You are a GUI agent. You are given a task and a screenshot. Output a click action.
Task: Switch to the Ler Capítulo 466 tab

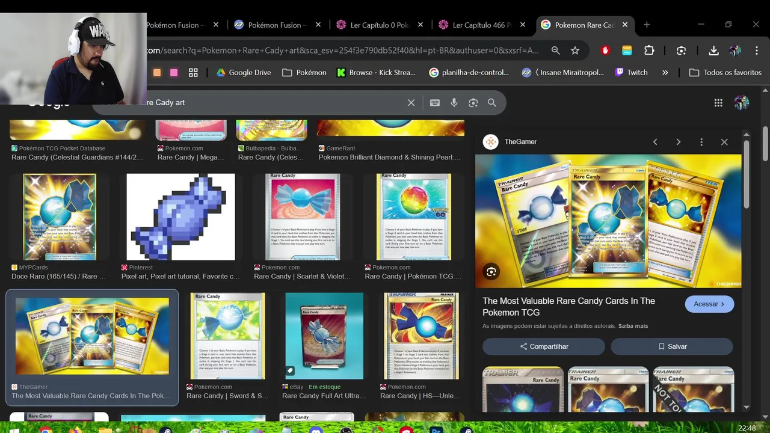(x=482, y=25)
